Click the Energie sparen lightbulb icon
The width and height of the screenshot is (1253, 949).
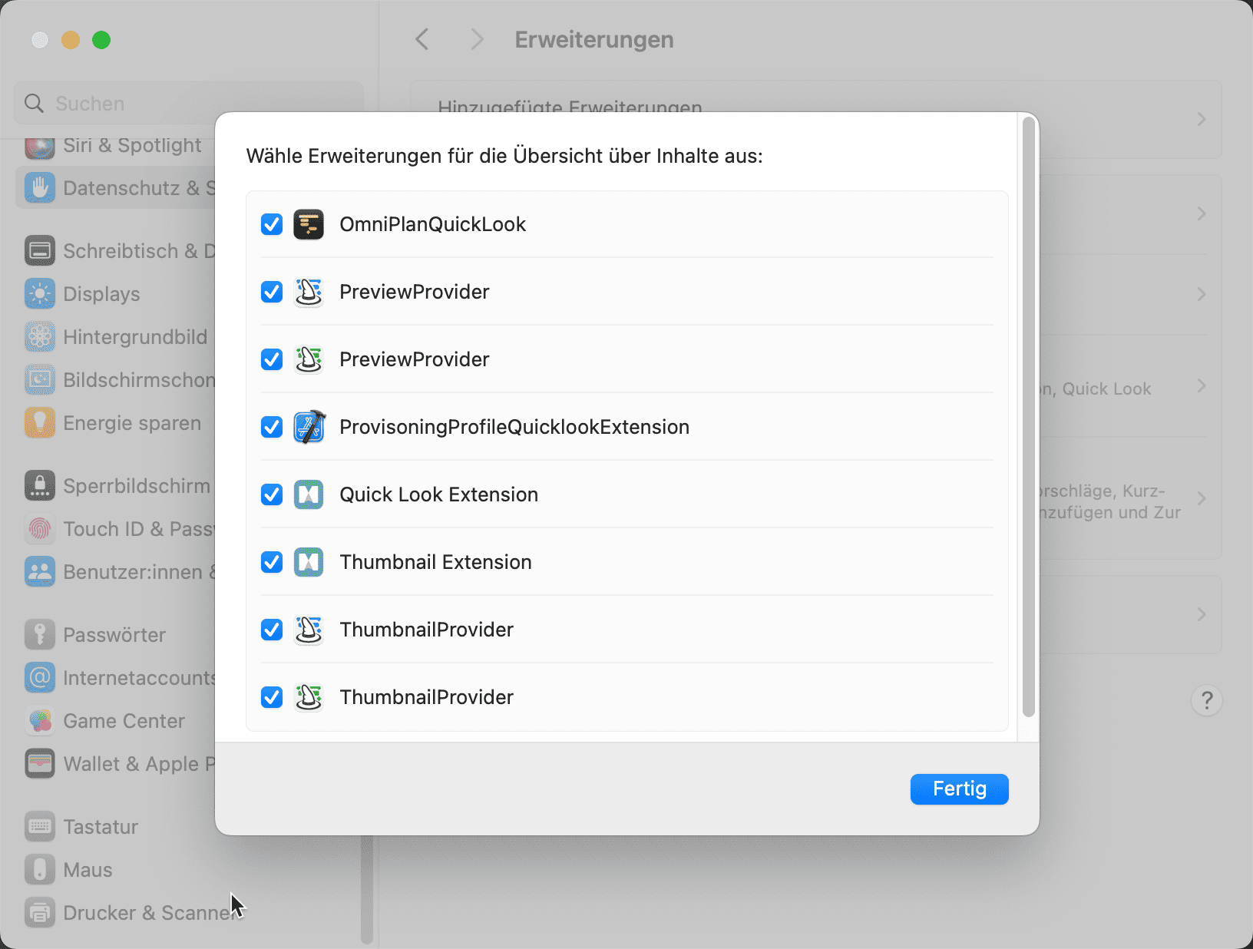40,423
